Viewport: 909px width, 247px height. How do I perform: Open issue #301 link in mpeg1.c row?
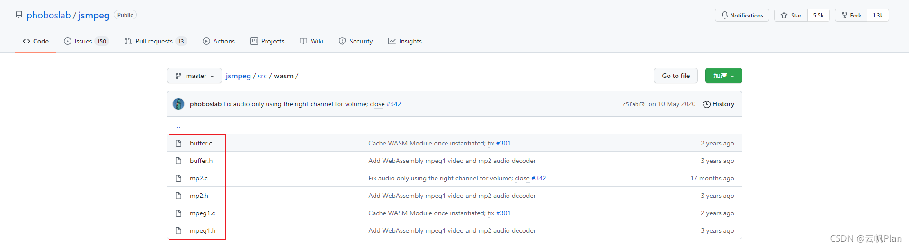click(503, 213)
